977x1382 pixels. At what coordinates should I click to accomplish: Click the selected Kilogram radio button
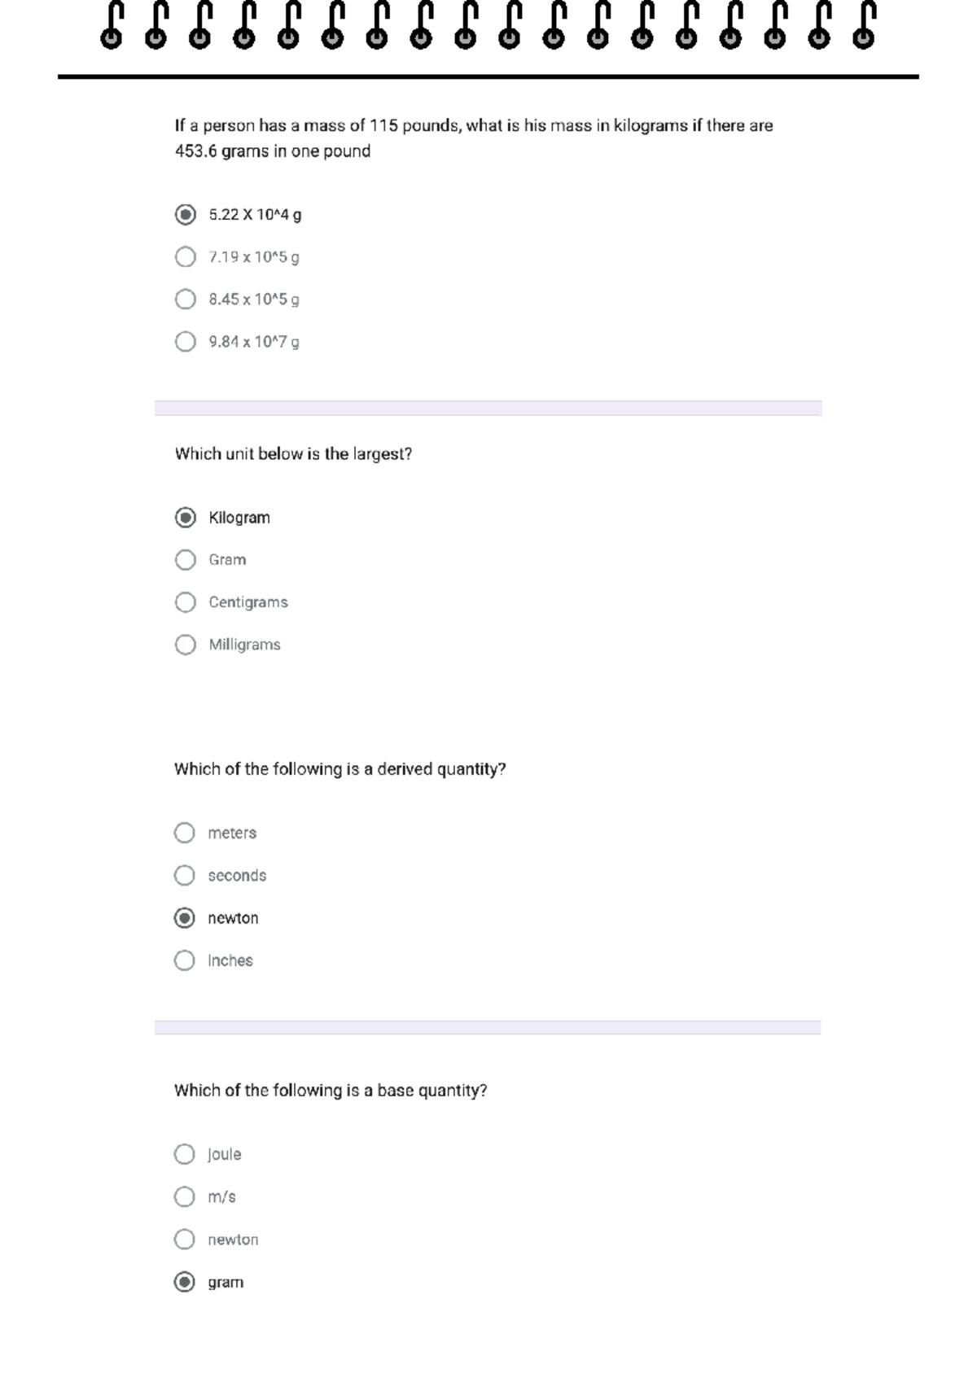[x=186, y=517]
